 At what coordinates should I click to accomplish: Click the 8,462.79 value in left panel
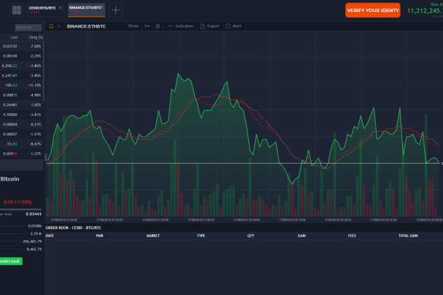pyautogui.click(x=34, y=249)
